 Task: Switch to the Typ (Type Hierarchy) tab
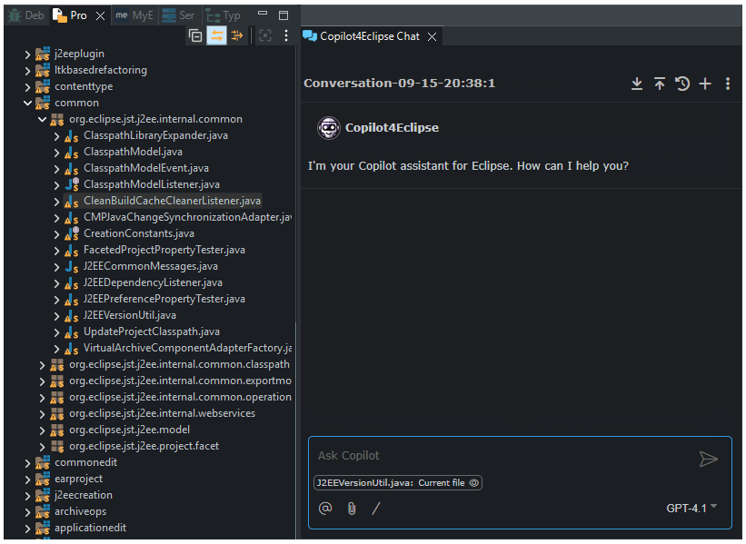coord(224,15)
